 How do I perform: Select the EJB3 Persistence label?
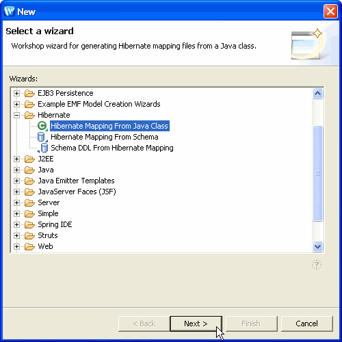(x=66, y=93)
